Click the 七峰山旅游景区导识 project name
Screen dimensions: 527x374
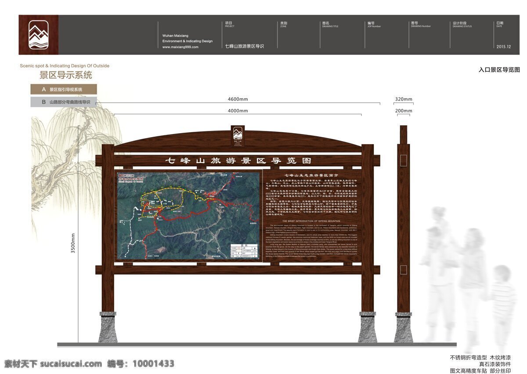(x=245, y=46)
